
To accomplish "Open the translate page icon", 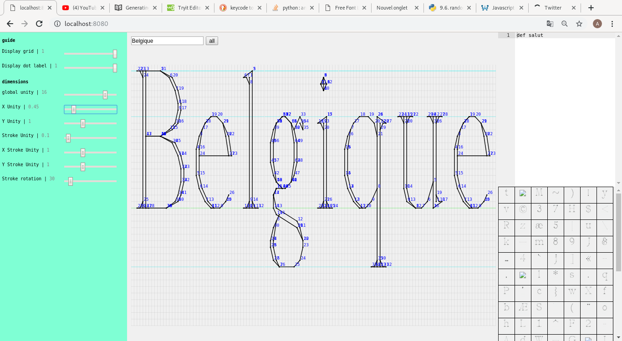I will [x=550, y=24].
